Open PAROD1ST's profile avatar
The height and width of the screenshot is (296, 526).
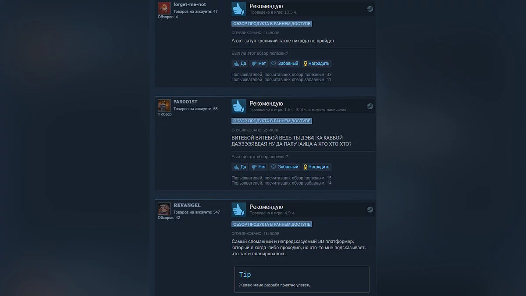164,105
